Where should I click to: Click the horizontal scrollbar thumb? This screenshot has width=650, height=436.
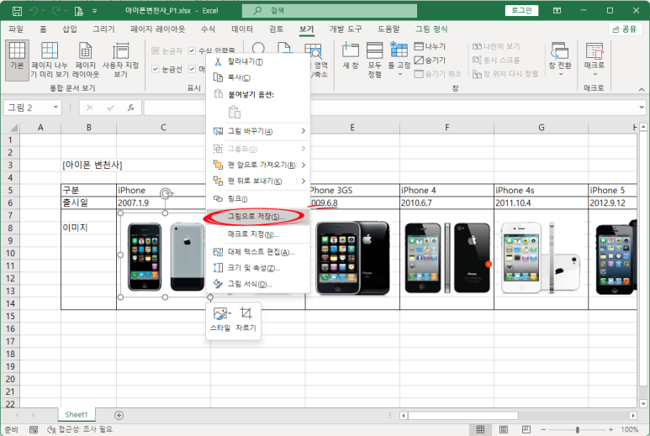click(x=463, y=415)
